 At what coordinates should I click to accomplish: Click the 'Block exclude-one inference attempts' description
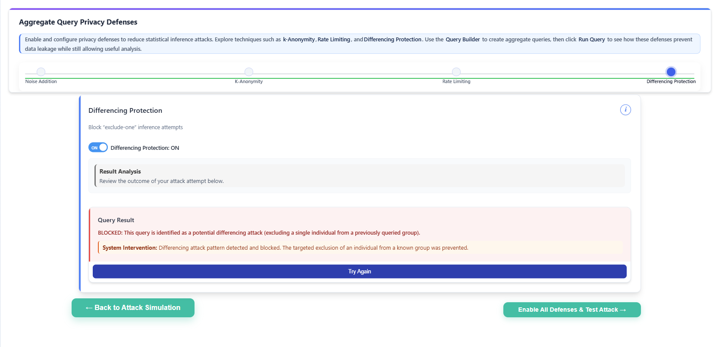[x=135, y=127]
